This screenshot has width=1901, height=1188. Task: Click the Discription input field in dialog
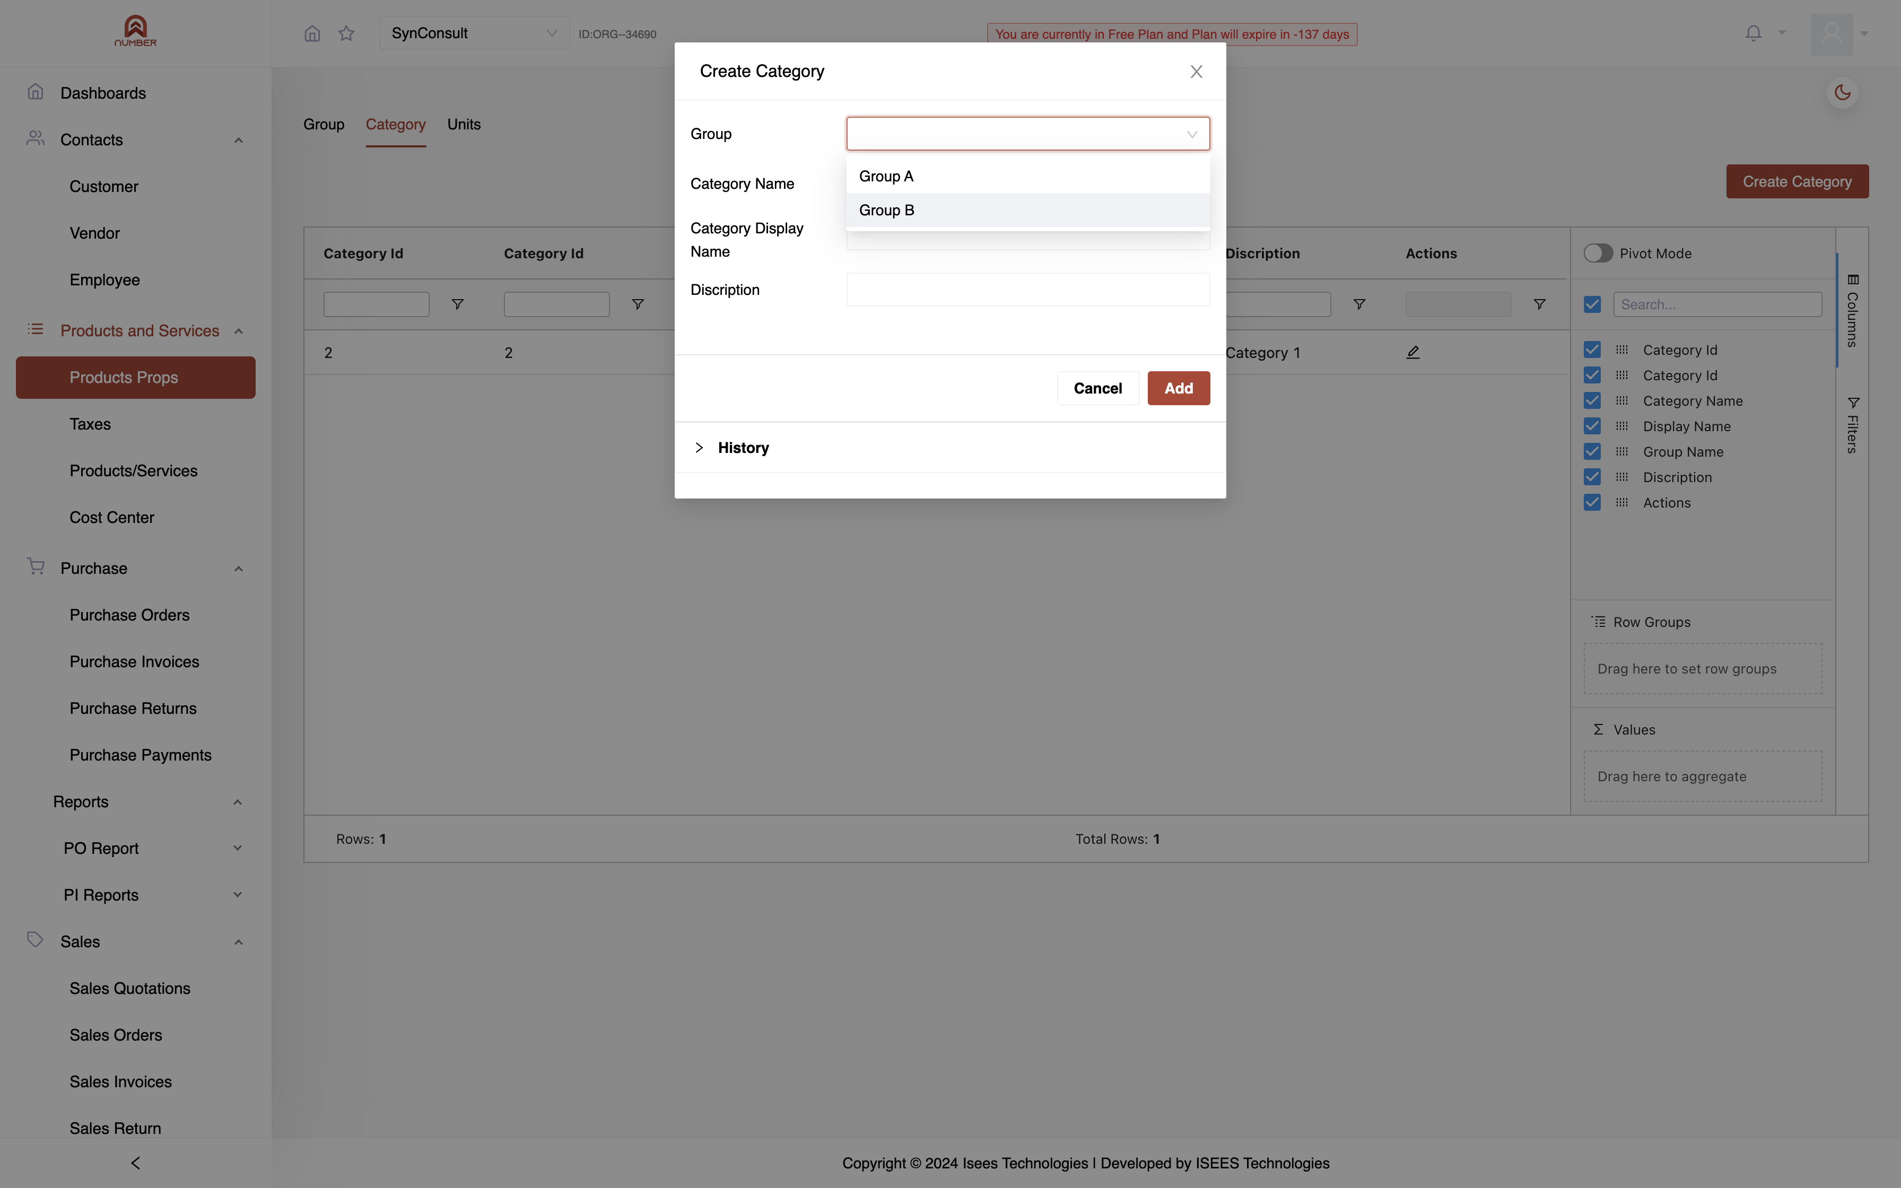point(1027,289)
